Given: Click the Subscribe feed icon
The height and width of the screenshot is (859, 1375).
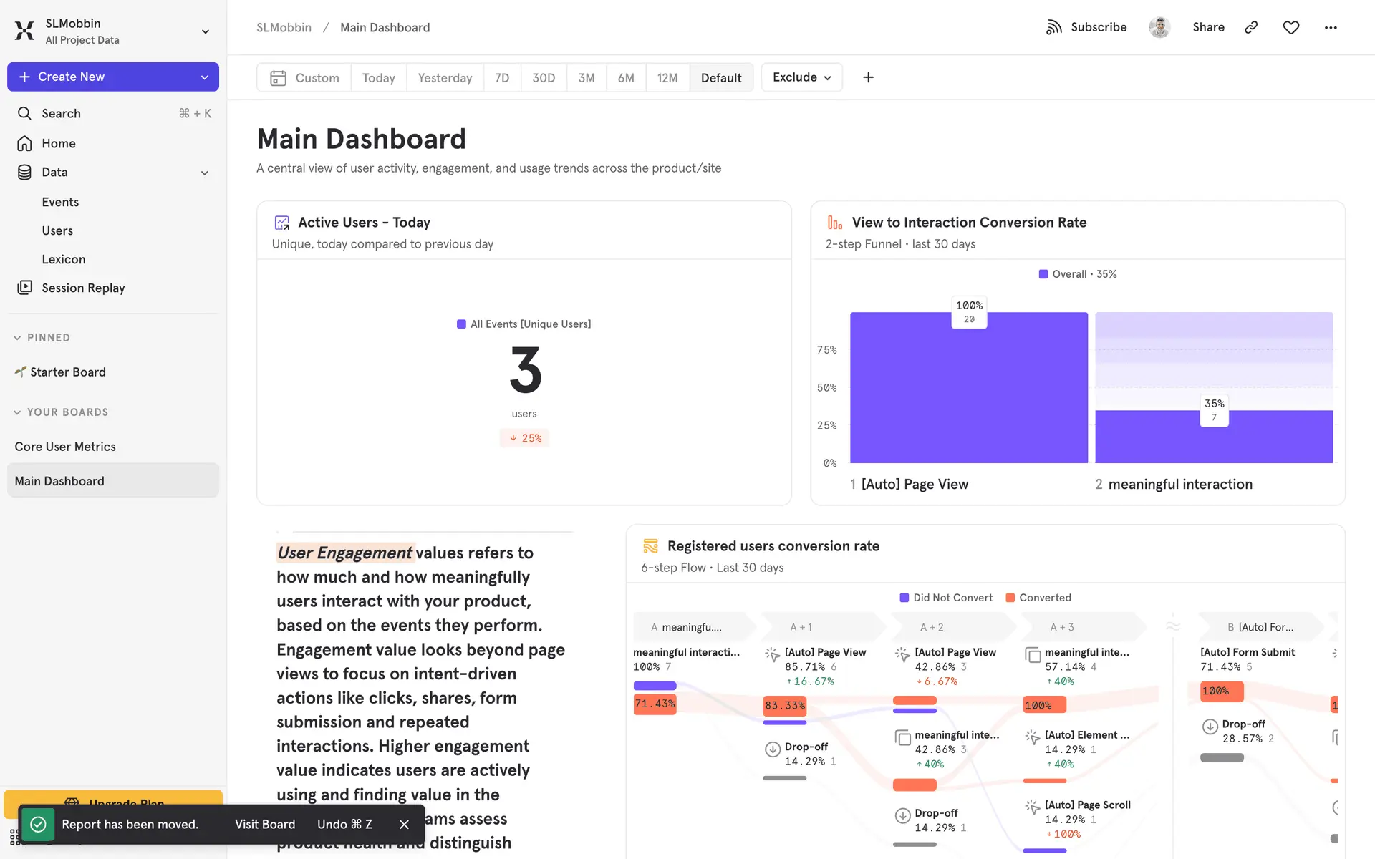Looking at the screenshot, I should pos(1053,27).
